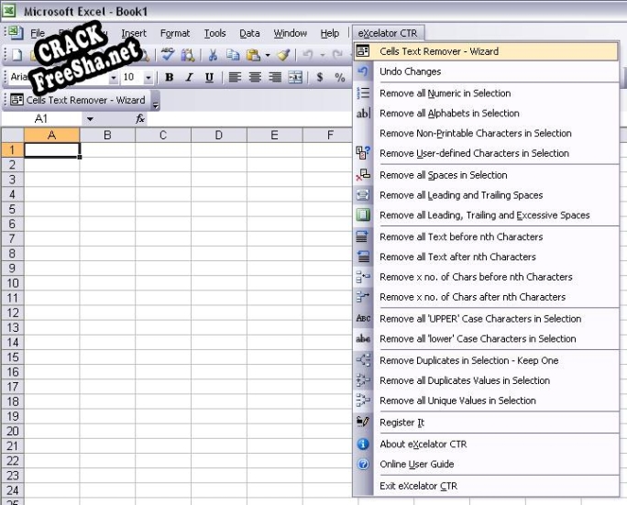Viewport: 627px width, 505px height.
Task: Select cell A1 in the worksheet
Action: pyautogui.click(x=51, y=149)
